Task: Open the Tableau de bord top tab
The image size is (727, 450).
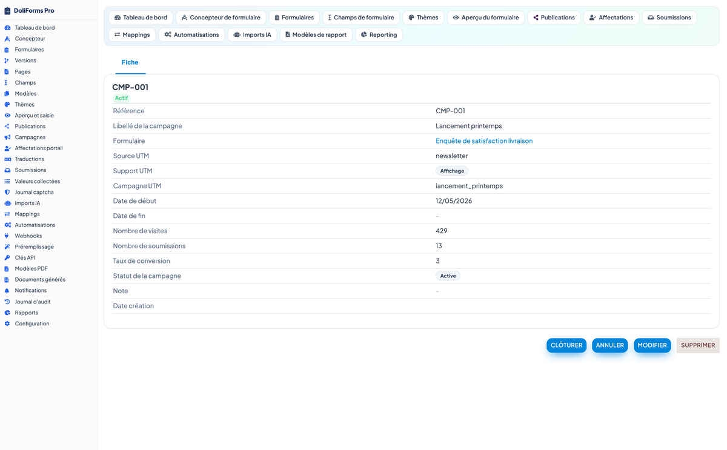Action: coord(141,18)
